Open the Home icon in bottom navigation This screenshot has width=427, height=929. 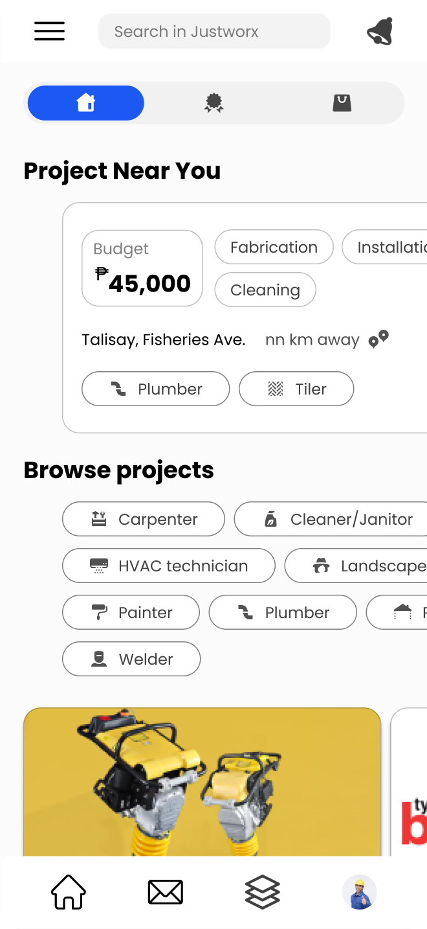[x=69, y=892]
